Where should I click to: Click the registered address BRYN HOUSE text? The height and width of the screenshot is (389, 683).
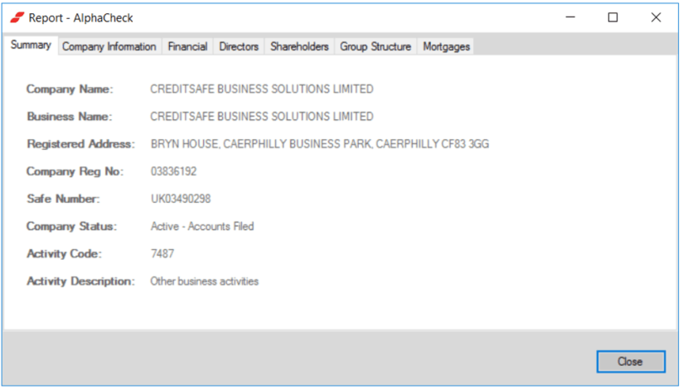[320, 144]
